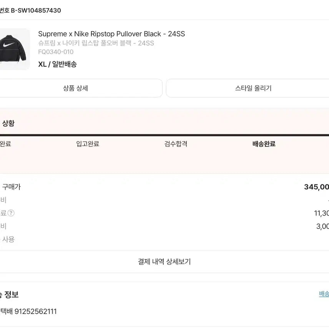
Task: Click the 345,00 price amount
Action: point(316,187)
